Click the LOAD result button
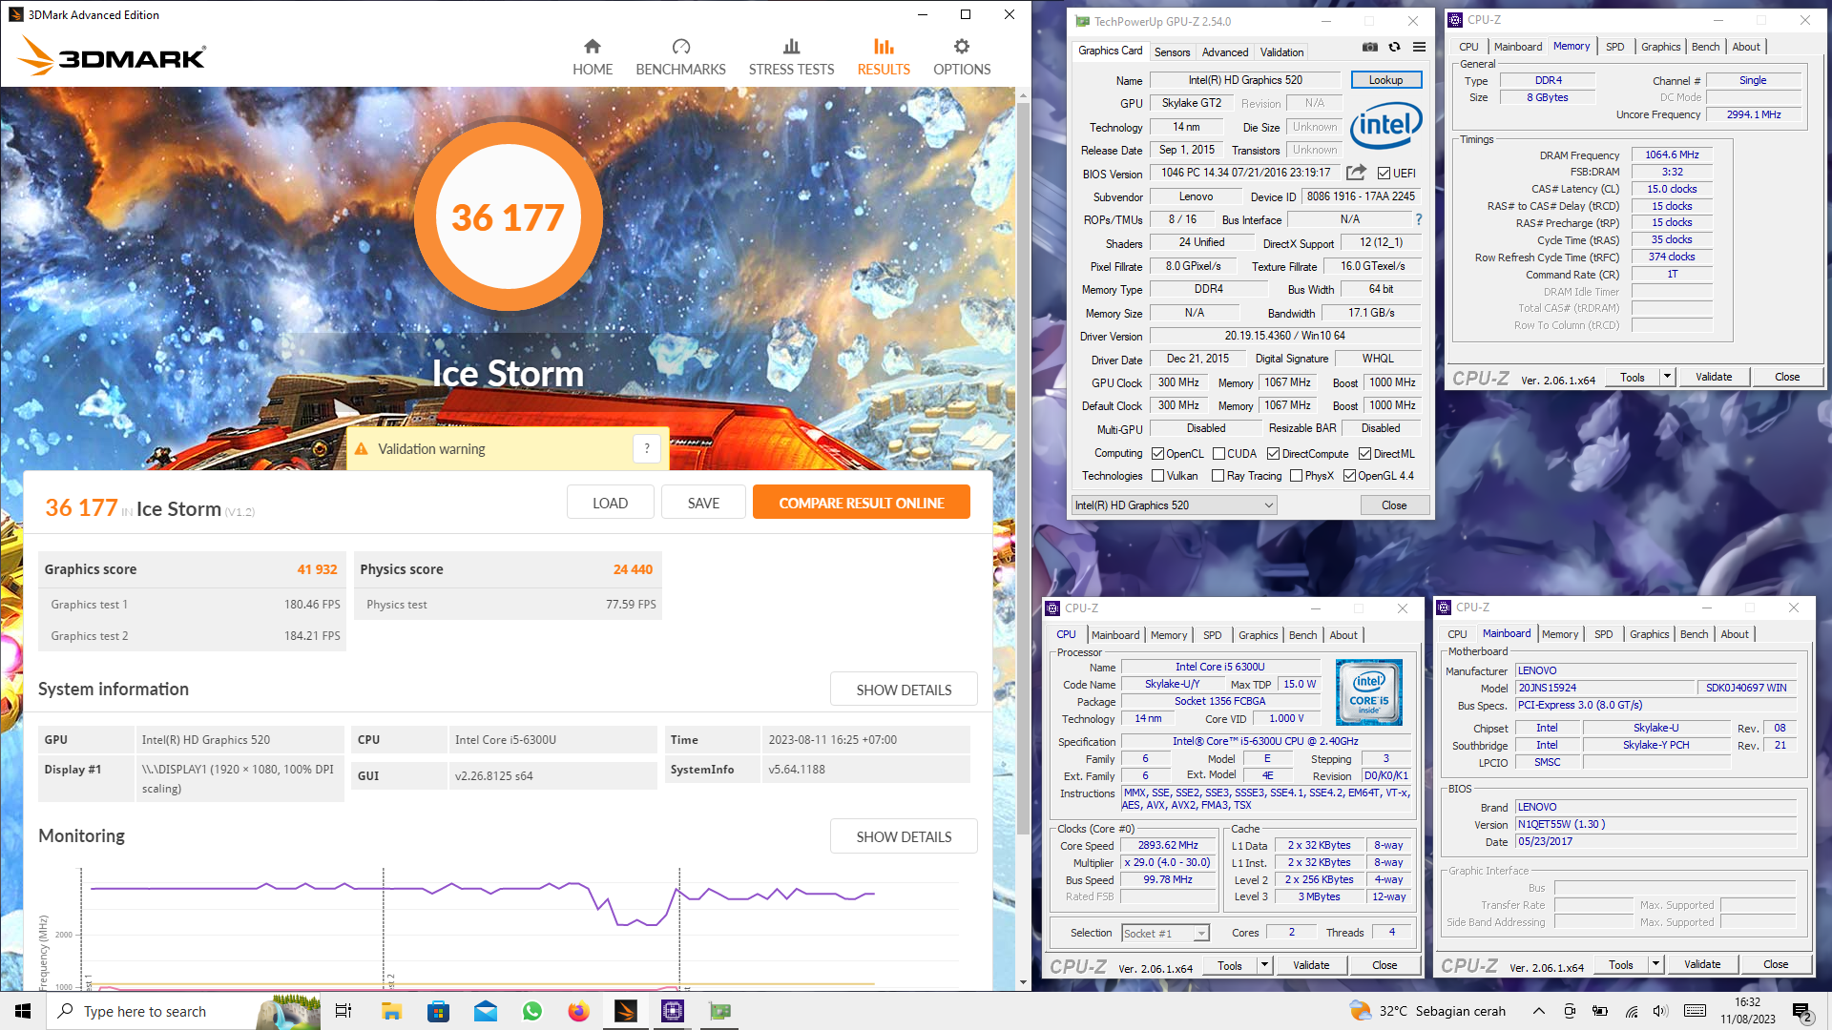This screenshot has height=1030, width=1832. point(610,503)
